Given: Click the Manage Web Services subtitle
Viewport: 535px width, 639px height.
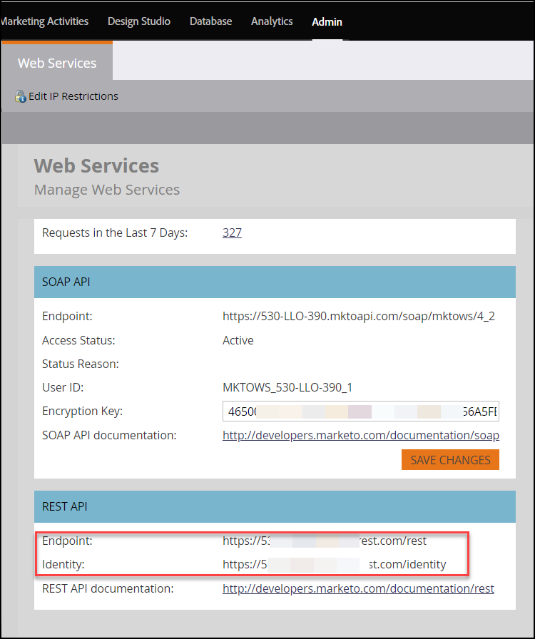Looking at the screenshot, I should [107, 190].
